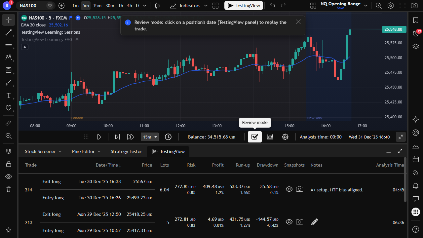Click the TestingView button in top toolbar

(x=244, y=6)
